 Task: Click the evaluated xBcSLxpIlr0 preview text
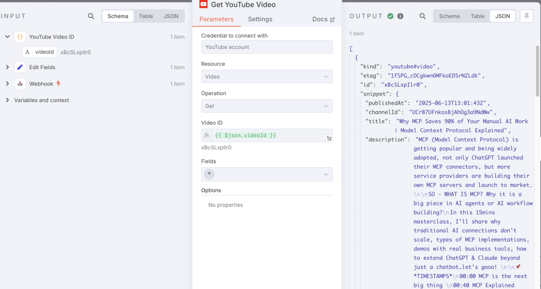[216, 148]
